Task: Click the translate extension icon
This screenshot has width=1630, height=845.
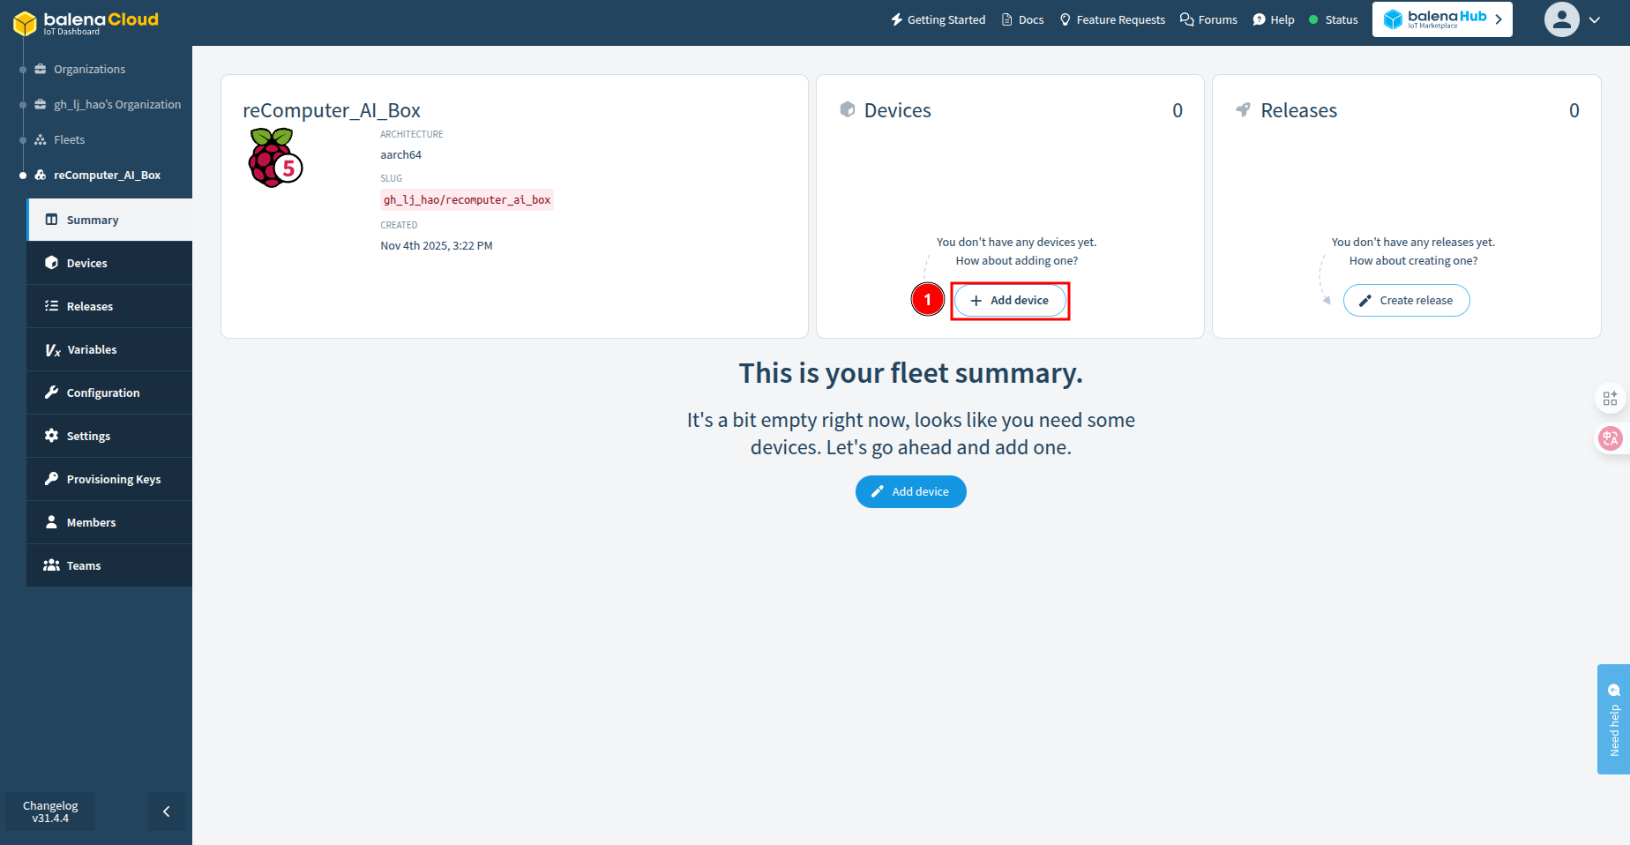Action: pyautogui.click(x=1610, y=438)
